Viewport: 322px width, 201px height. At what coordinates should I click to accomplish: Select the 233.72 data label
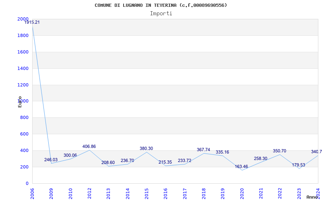click(184, 160)
